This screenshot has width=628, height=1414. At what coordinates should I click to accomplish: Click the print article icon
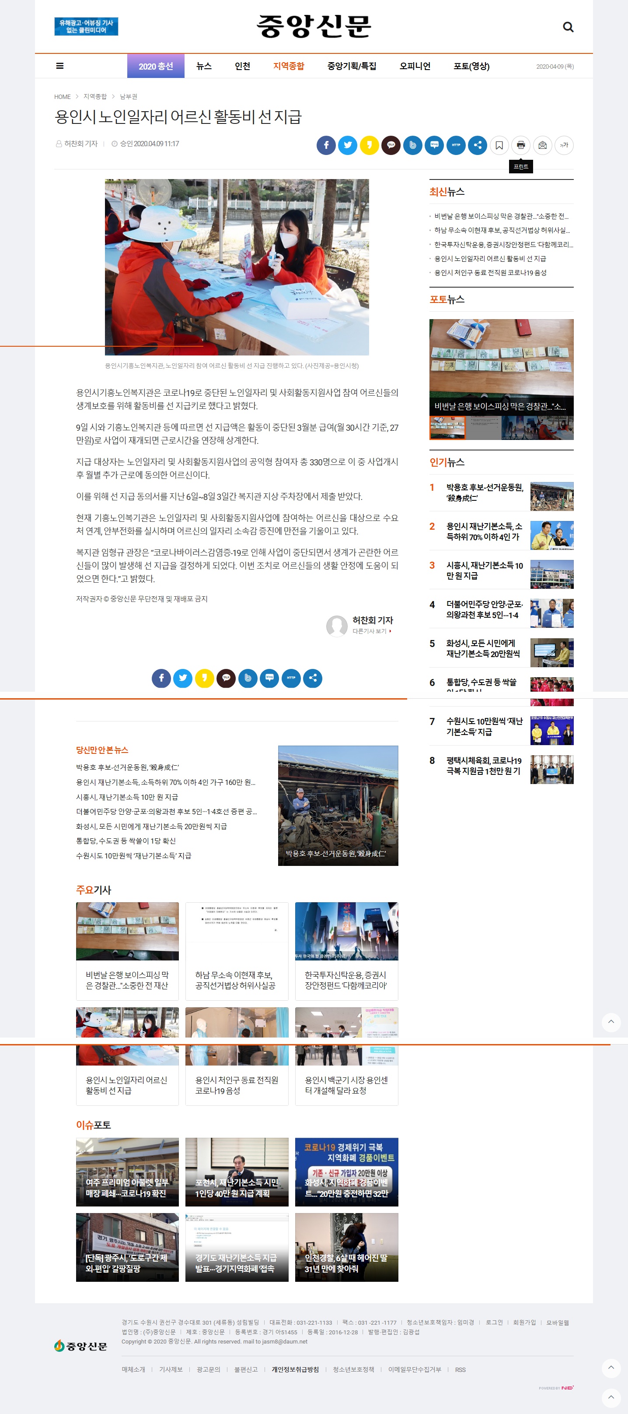point(520,145)
